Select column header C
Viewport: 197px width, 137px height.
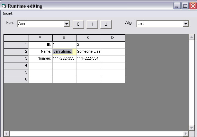point(89,38)
